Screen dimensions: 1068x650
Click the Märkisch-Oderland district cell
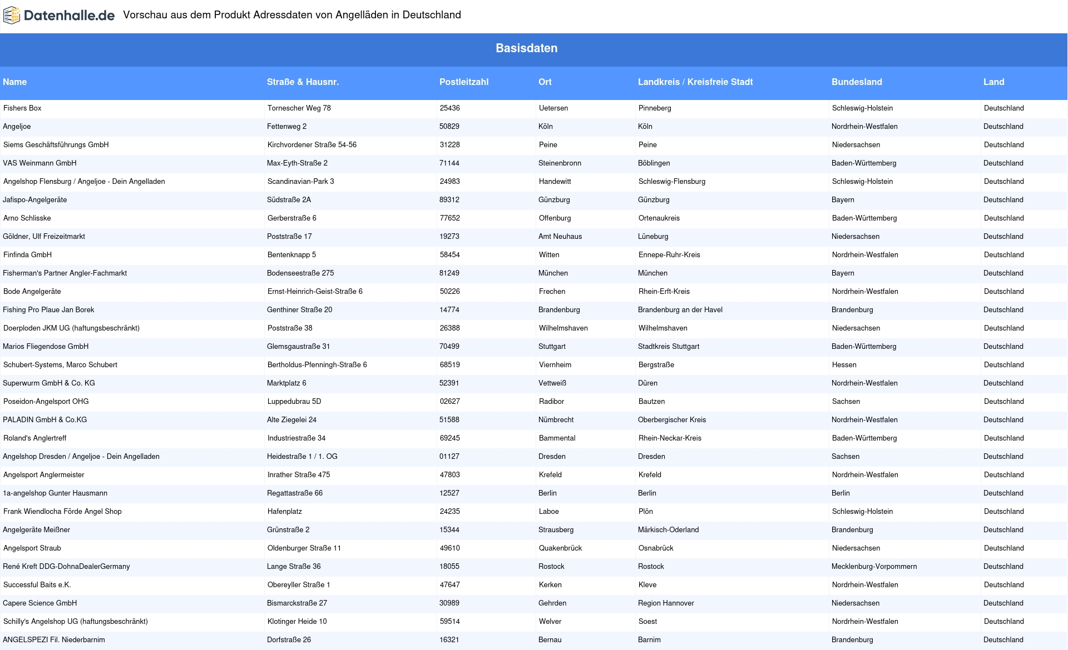(x=669, y=530)
